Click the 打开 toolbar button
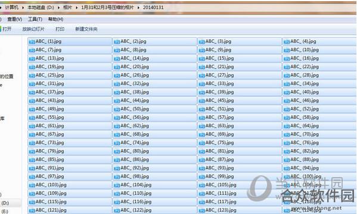This screenshot has height=214, width=357. [x=7, y=29]
